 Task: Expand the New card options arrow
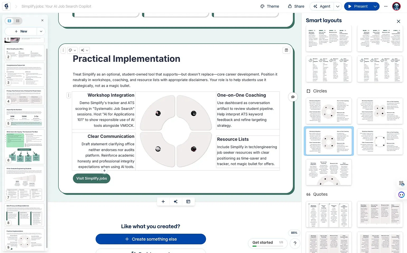(x=41, y=31)
